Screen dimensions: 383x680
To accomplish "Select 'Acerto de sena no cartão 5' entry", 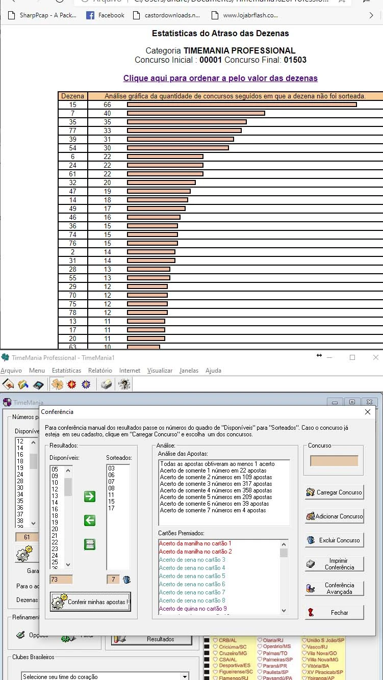I will (x=192, y=576).
